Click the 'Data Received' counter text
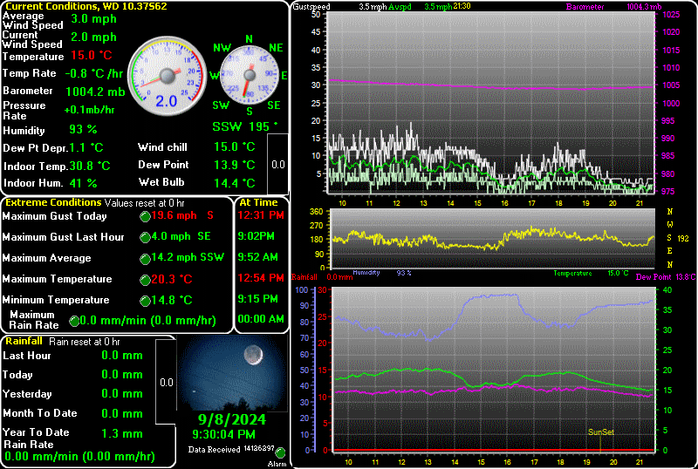The image size is (698, 469). (230, 450)
